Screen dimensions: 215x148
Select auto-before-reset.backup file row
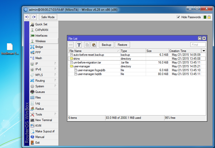click(x=137, y=55)
